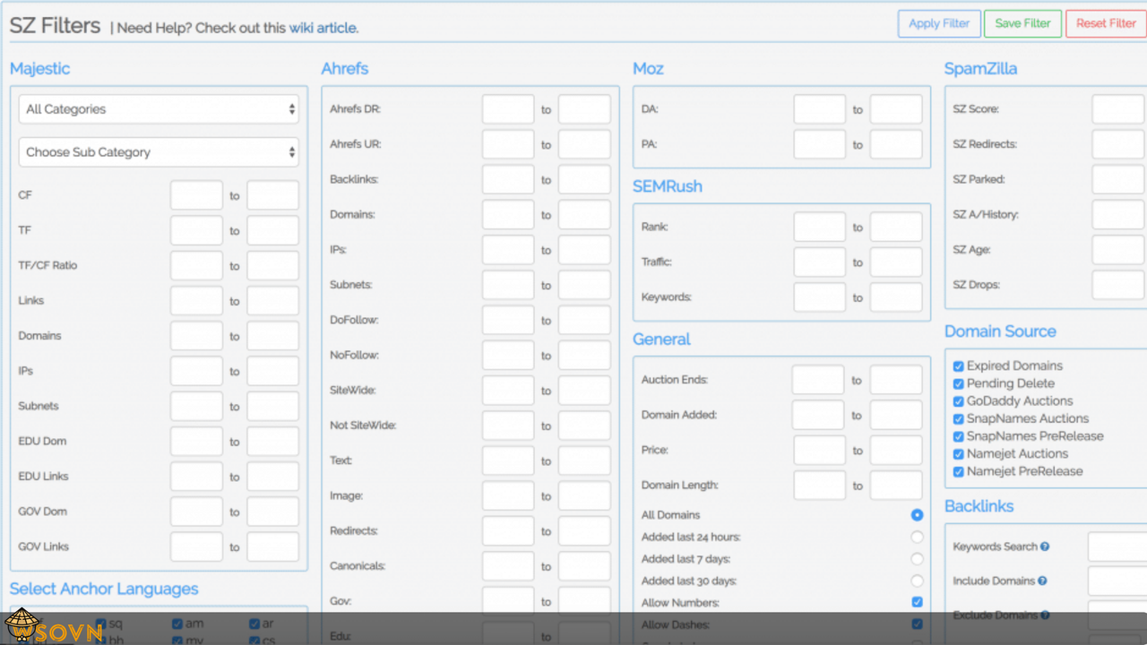Screen dimensions: 1147x645
Task: Open the wiki article link
Action: (323, 28)
